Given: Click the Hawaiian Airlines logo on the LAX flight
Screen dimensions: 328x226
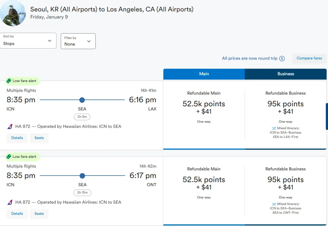Looking at the screenshot, I should click(10, 126).
